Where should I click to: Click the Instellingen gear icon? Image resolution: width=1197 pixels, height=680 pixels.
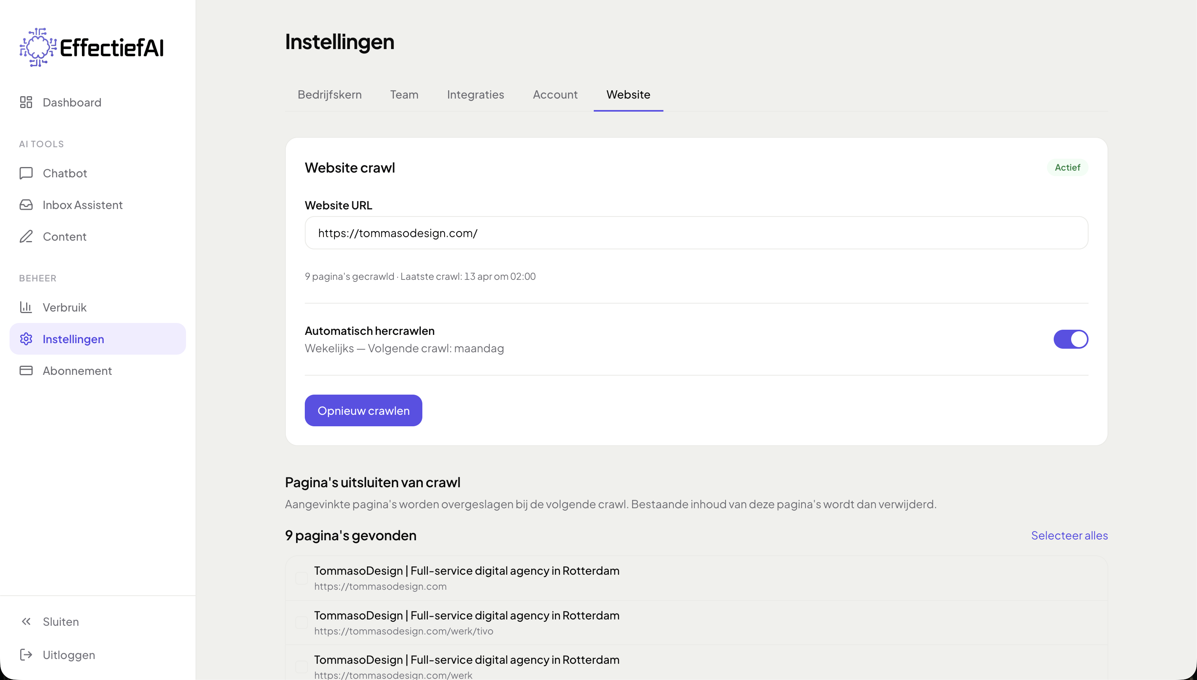[x=26, y=339]
